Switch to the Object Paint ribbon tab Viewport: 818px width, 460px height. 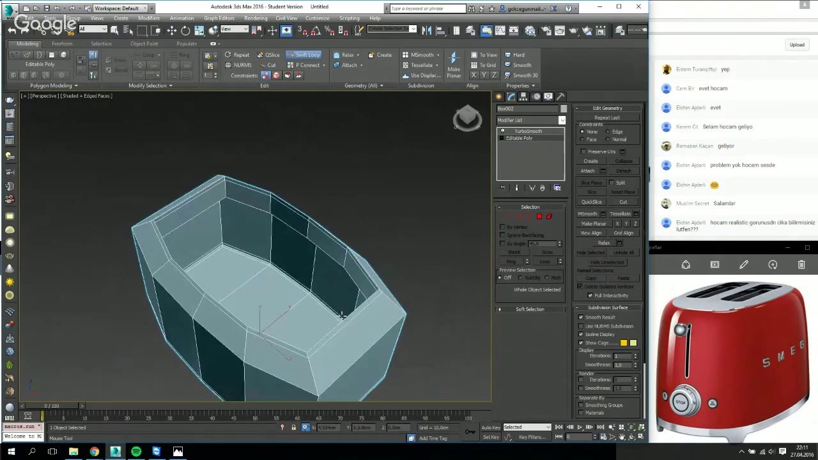pos(144,44)
